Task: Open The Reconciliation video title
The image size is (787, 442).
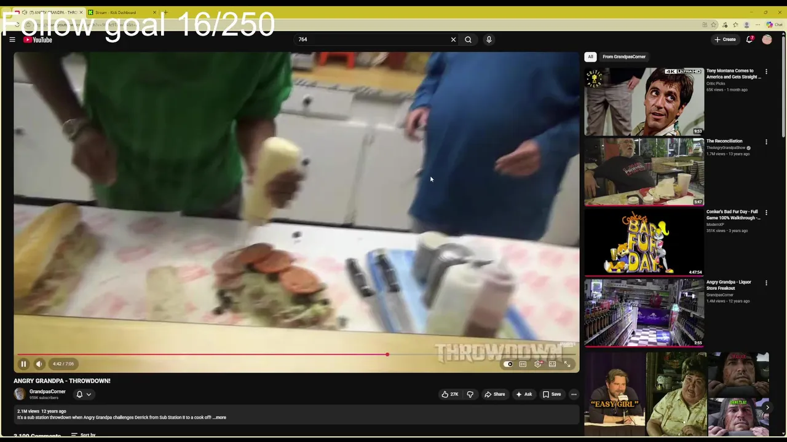Action: coord(724,141)
